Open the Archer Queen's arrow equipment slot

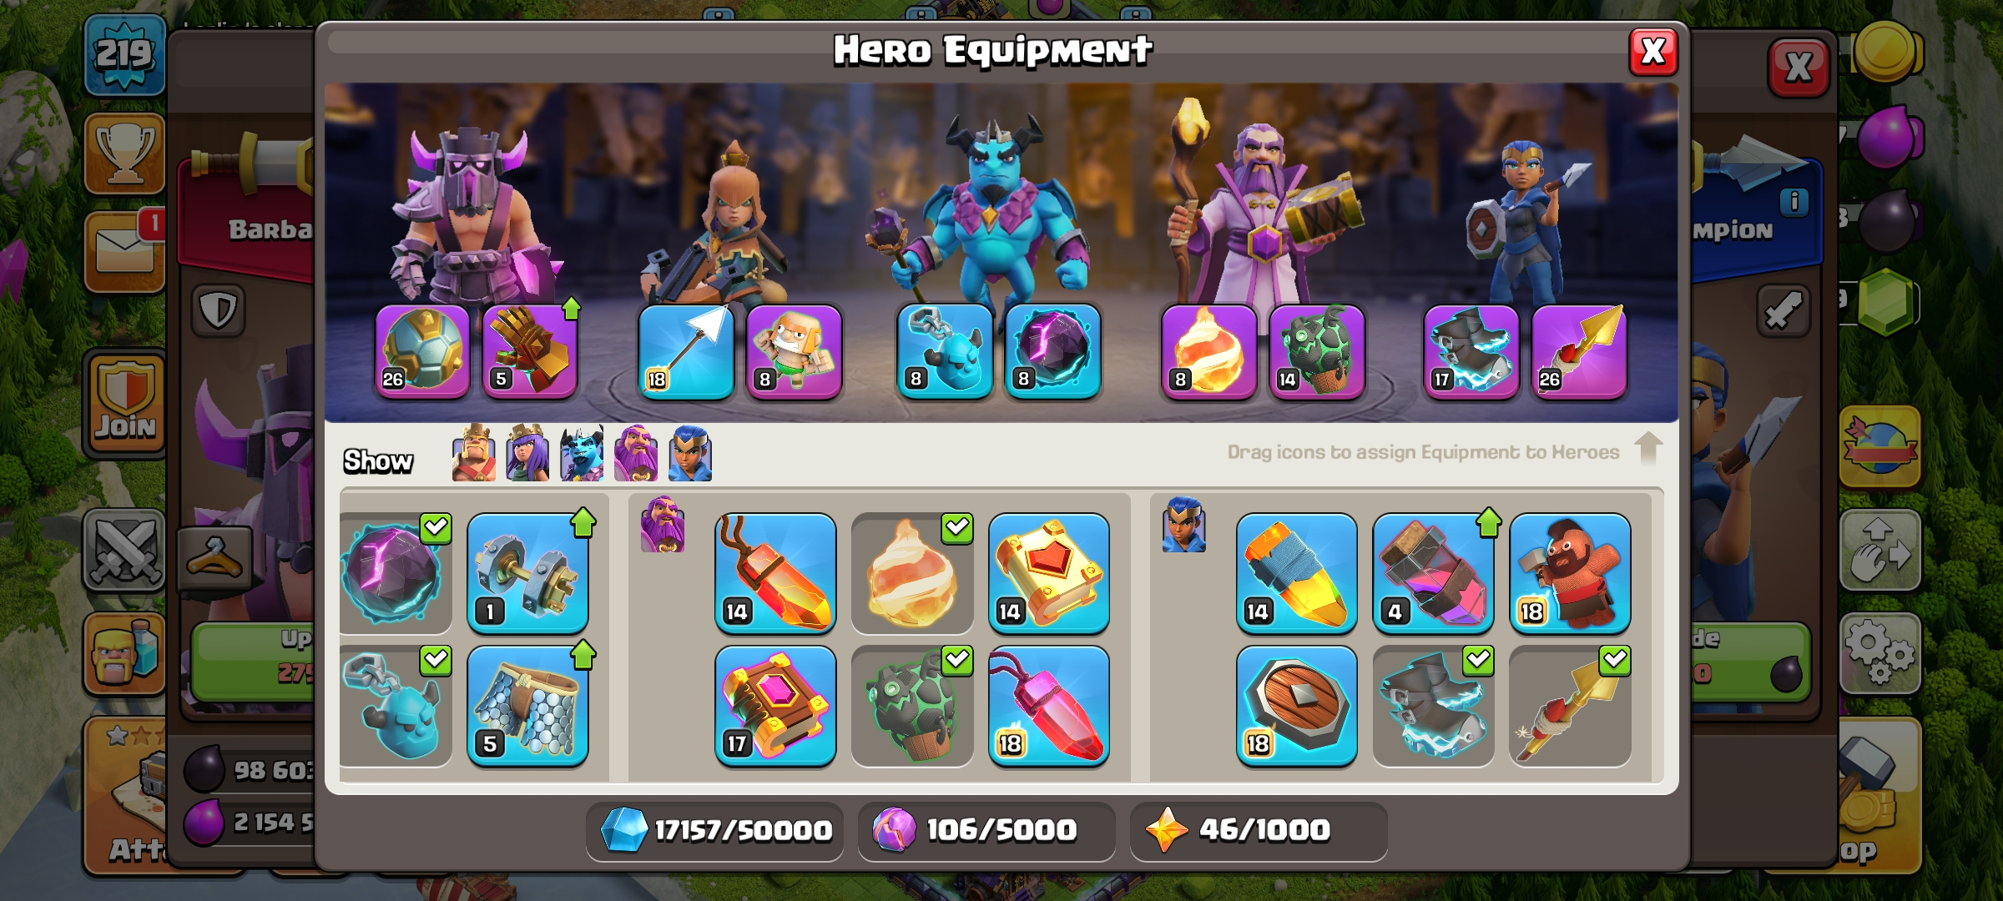point(686,351)
